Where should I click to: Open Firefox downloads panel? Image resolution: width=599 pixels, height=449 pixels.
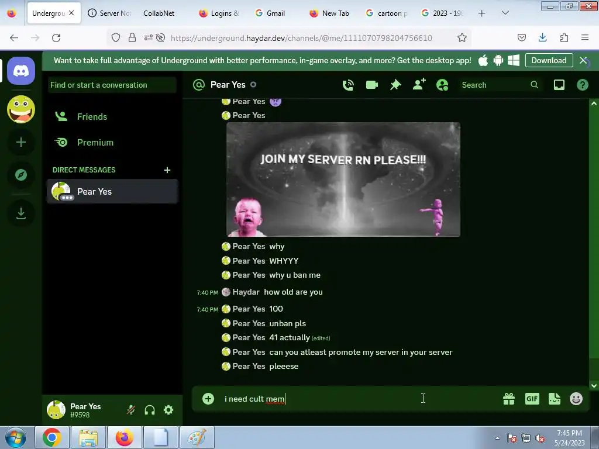(542, 37)
